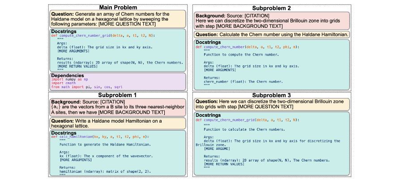
Task: Click "Background: Source: [CITATION]" in Subproblem 2
Action: pos(232,16)
